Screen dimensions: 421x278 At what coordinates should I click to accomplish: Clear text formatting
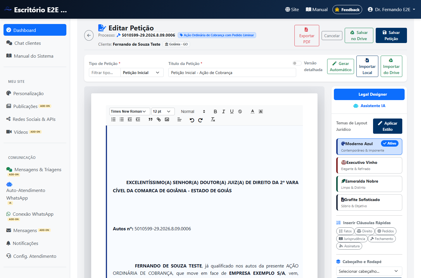click(x=213, y=119)
